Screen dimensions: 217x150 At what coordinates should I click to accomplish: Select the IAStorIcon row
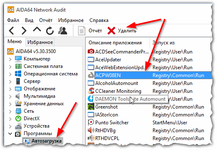point(149,115)
